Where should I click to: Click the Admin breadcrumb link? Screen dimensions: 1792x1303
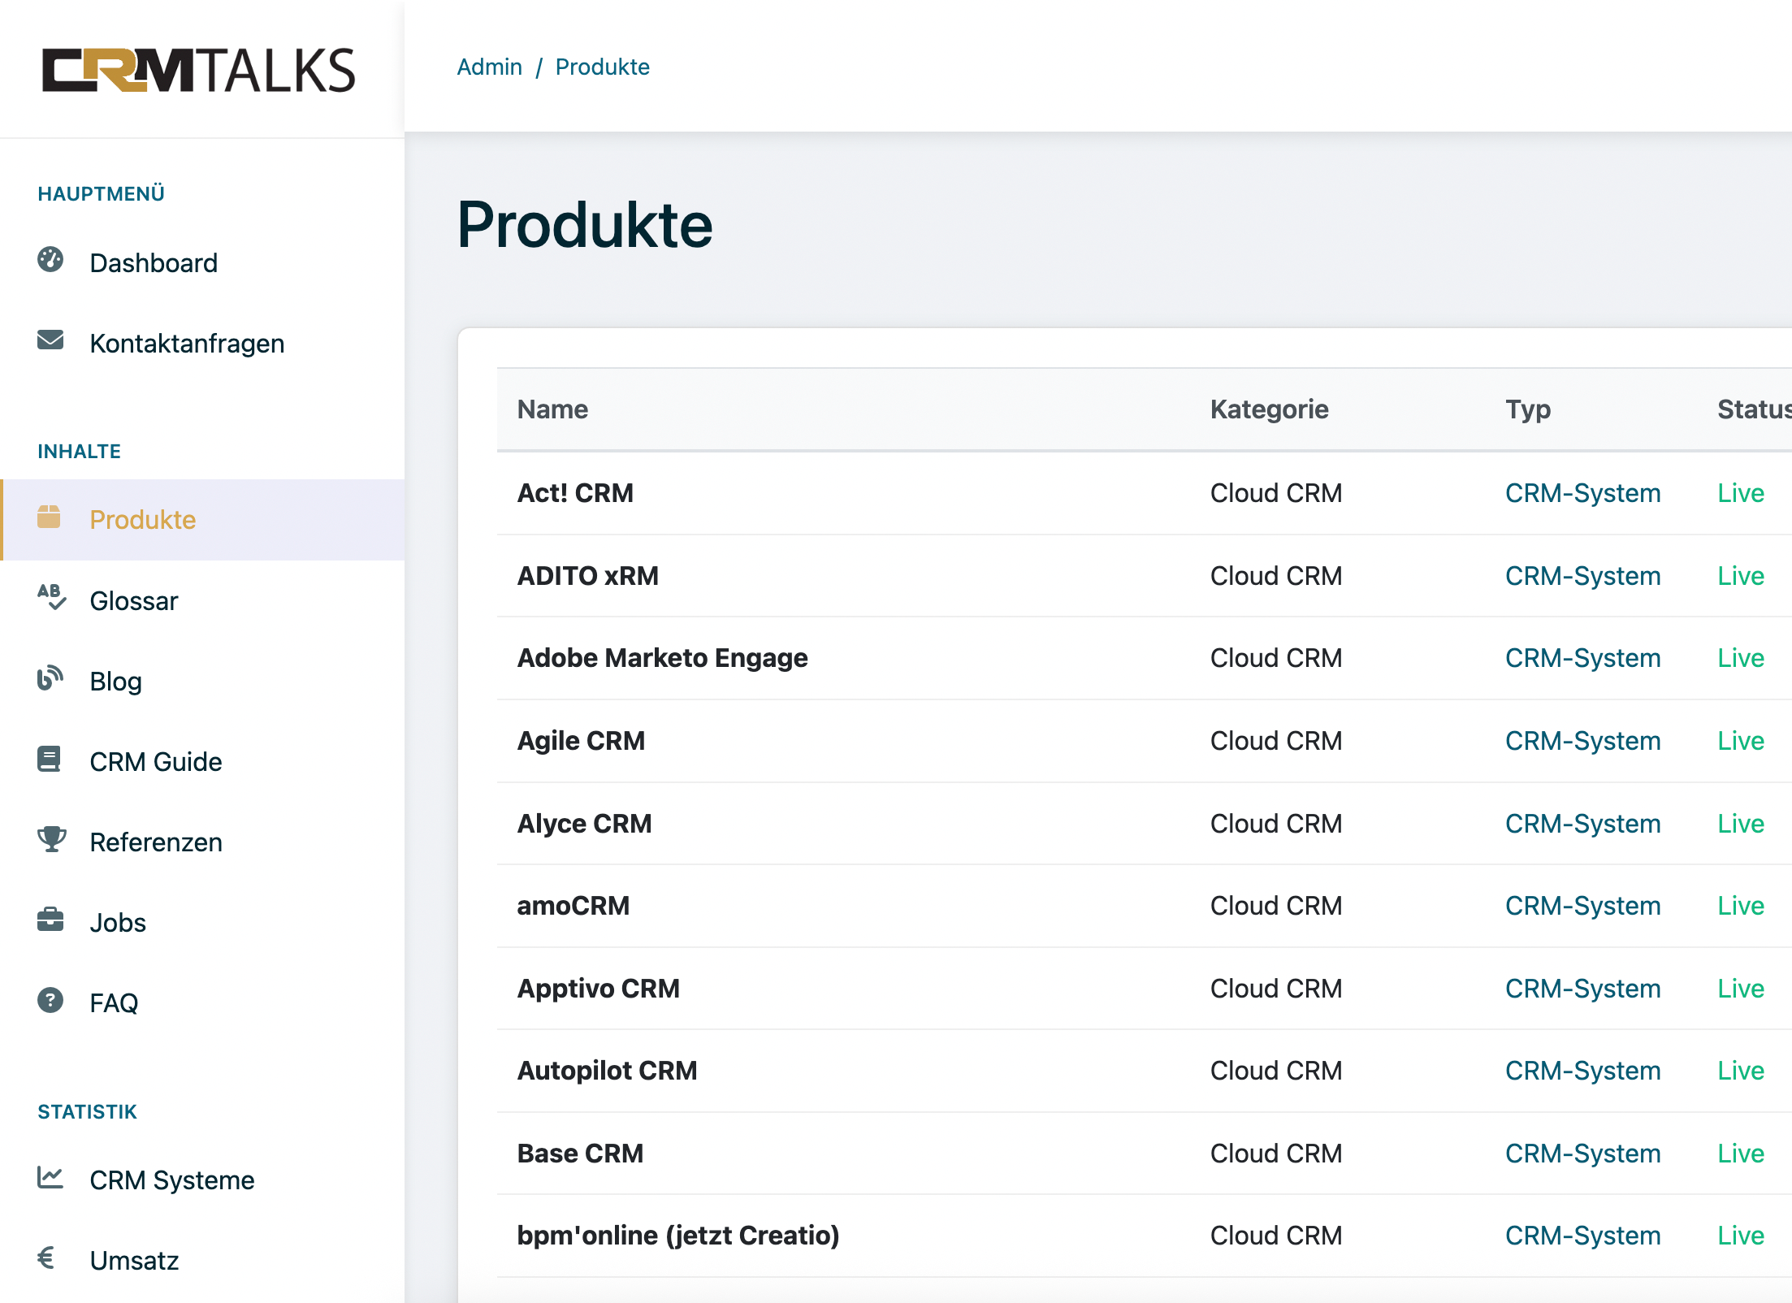(489, 67)
